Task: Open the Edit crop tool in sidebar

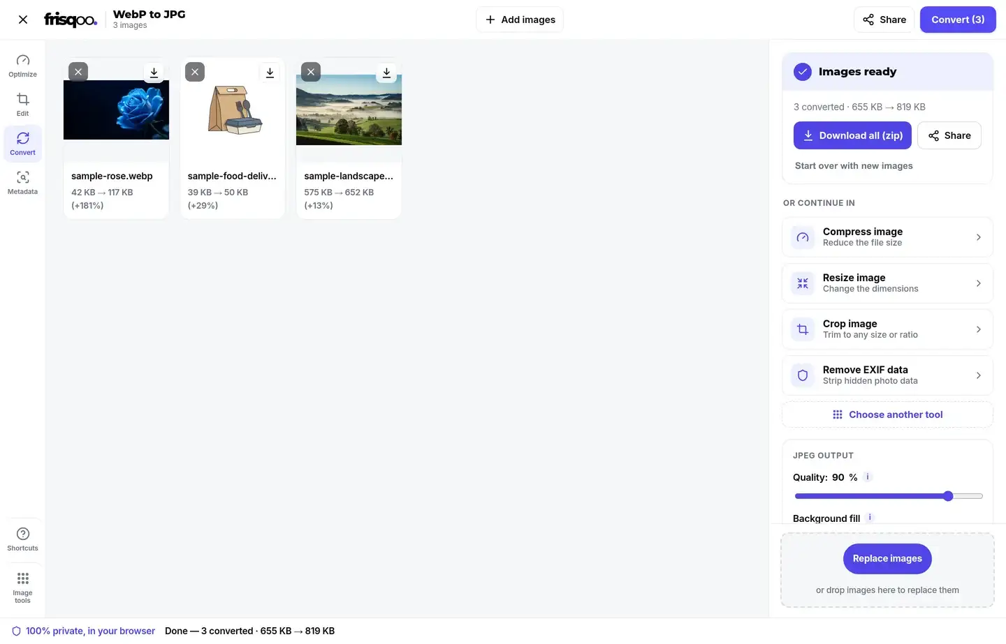Action: [23, 105]
